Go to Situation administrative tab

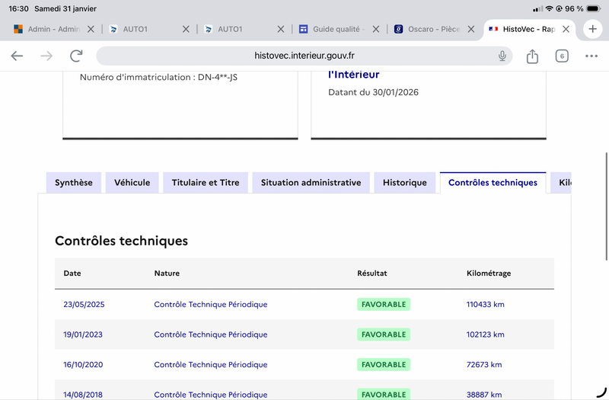tap(311, 183)
